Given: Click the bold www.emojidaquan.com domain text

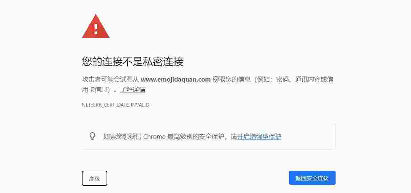Looking at the screenshot, I should tap(176, 80).
